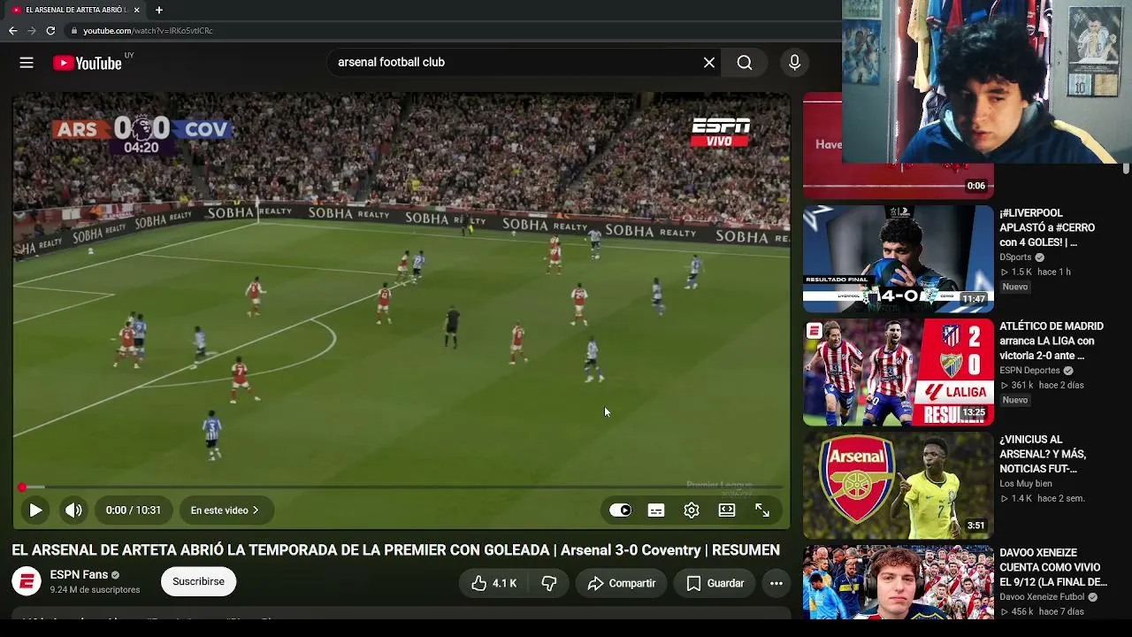Visit the Los Muy bien channel
The height and width of the screenshot is (637, 1132).
pyautogui.click(x=1026, y=484)
